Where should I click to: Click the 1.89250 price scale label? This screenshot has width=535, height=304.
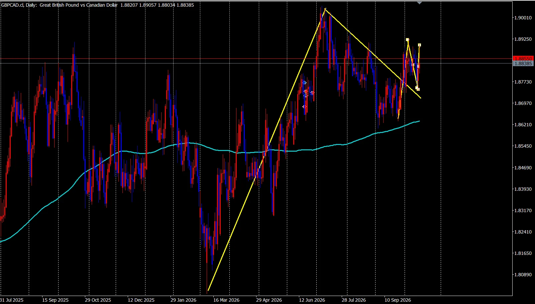pos(523,39)
